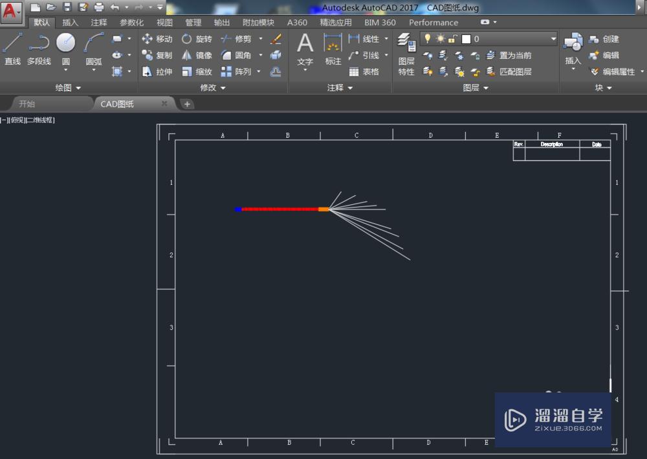The width and height of the screenshot is (647, 459).
Task: Activate the Move (移动) command
Action: pos(159,39)
